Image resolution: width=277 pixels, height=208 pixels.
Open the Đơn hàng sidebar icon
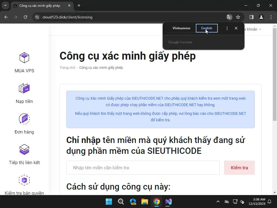point(24,119)
